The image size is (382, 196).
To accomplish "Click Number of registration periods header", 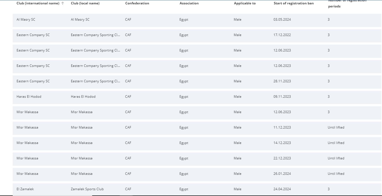I will pos(347,4).
